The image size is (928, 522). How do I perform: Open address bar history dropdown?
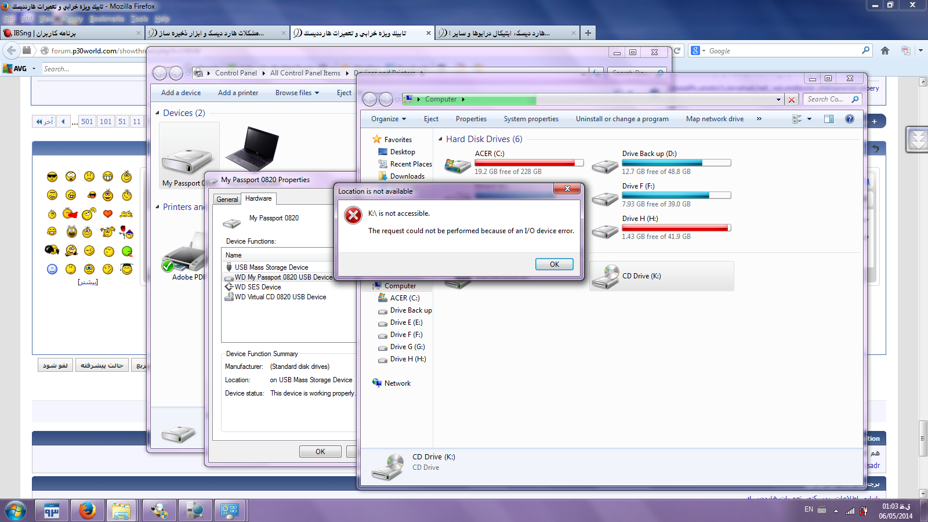[x=778, y=100]
